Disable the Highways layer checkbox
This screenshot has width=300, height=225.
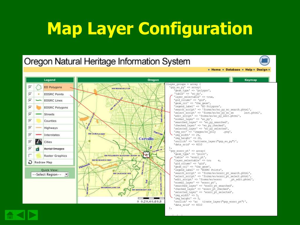coord(30,128)
